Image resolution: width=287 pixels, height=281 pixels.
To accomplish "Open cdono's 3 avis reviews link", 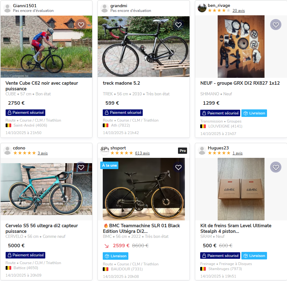I will [42, 153].
